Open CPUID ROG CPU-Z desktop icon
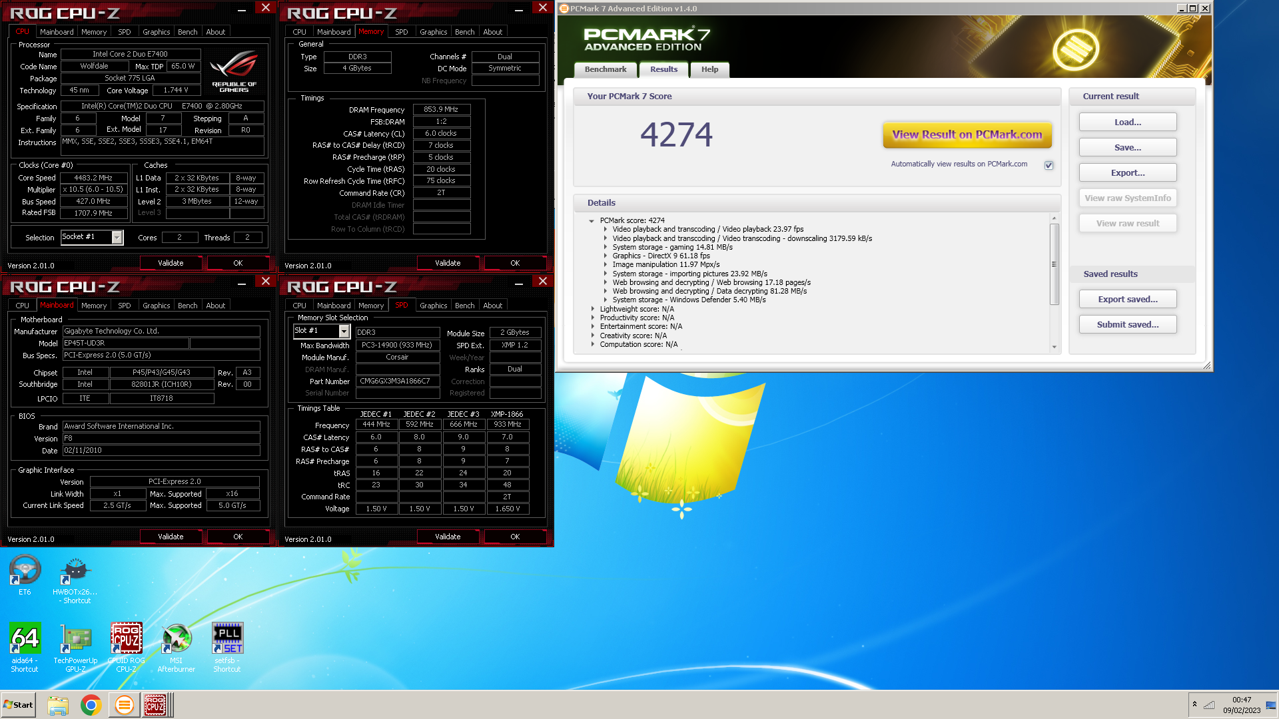This screenshot has height=719, width=1279. click(x=126, y=646)
